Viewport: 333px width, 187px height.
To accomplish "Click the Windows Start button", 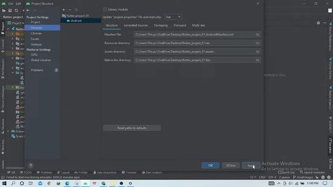I will 4,183.
